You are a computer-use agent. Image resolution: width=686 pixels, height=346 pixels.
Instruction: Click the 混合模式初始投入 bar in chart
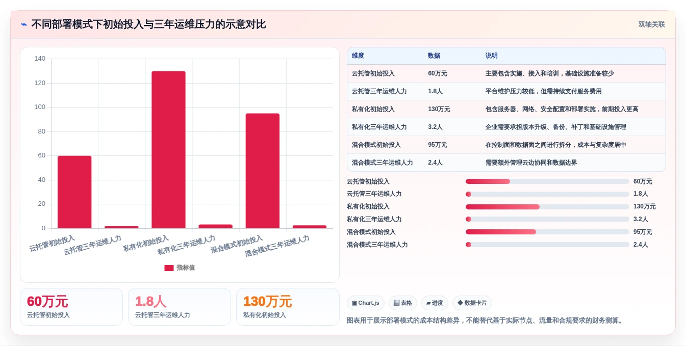263,171
